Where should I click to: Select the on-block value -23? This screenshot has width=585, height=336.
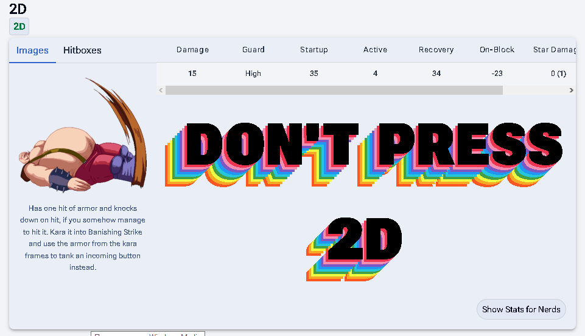[x=497, y=74]
